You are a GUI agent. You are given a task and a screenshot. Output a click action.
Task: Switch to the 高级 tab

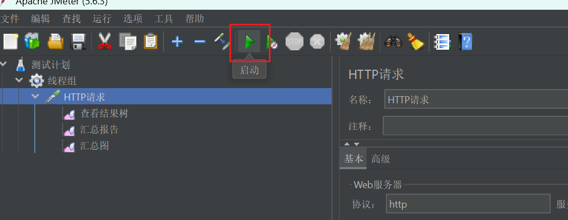coord(380,159)
